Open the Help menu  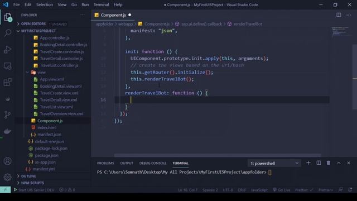point(118,4)
